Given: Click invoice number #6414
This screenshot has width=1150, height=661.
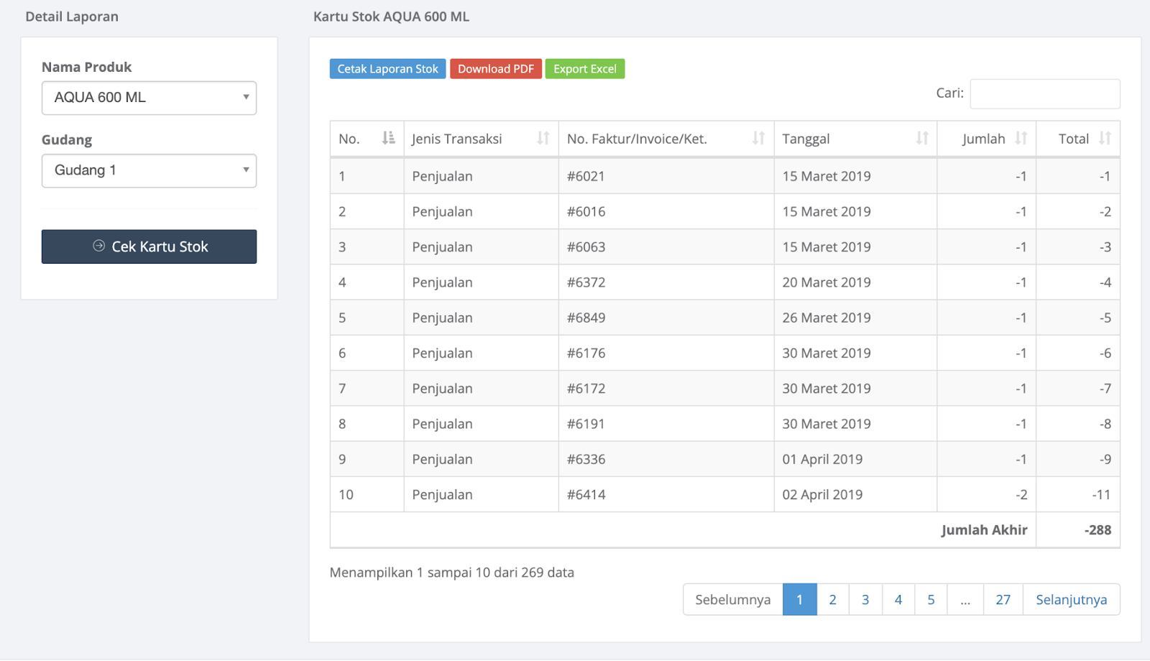Looking at the screenshot, I should [586, 494].
